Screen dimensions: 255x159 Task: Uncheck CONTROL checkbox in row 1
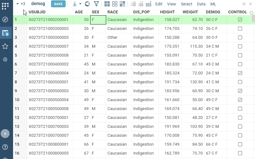point(240,20)
